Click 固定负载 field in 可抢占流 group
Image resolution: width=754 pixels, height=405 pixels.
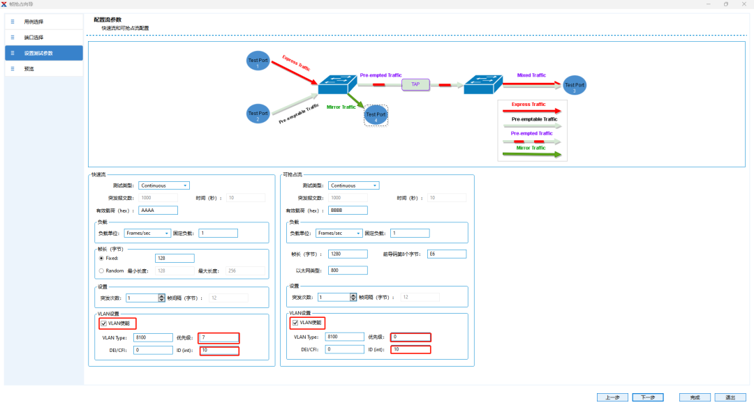pyautogui.click(x=411, y=234)
